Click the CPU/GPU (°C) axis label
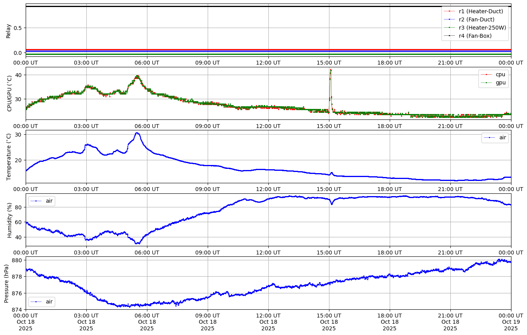The height and width of the screenshot is (335, 527). click(10, 93)
